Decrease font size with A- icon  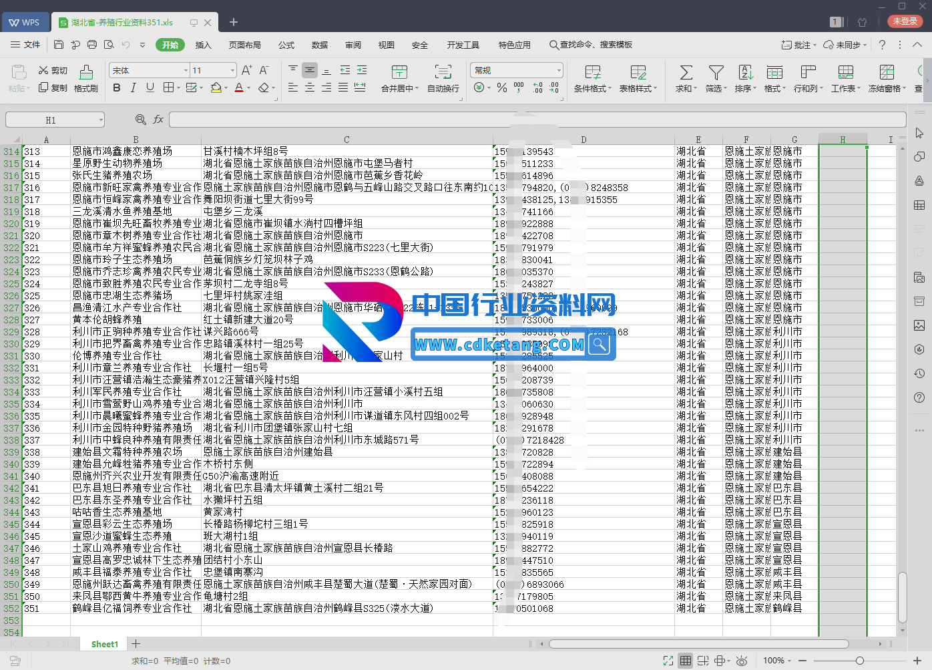point(264,70)
